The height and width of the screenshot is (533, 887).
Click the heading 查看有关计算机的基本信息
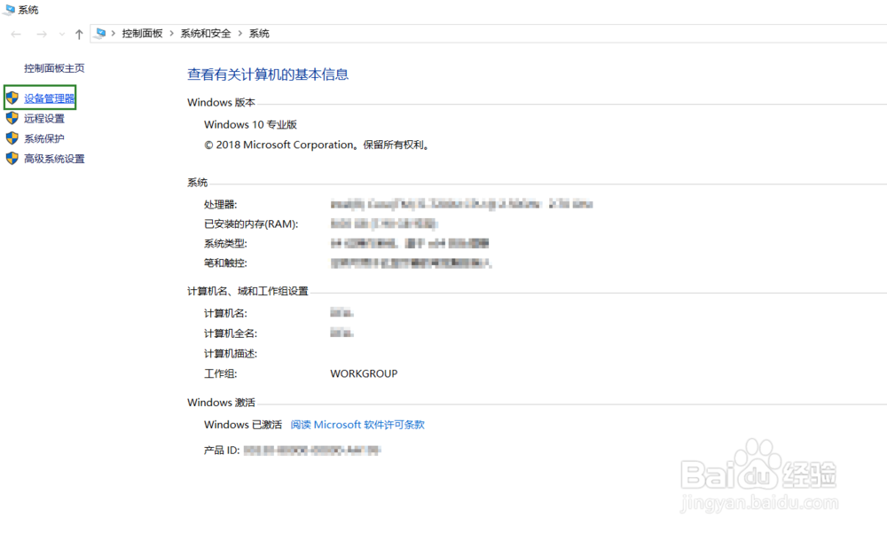(x=268, y=74)
